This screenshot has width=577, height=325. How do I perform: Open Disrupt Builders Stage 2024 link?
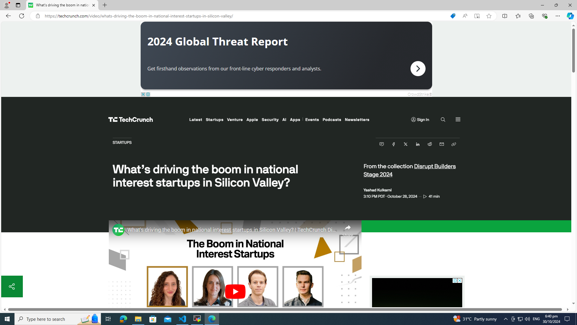click(434, 166)
